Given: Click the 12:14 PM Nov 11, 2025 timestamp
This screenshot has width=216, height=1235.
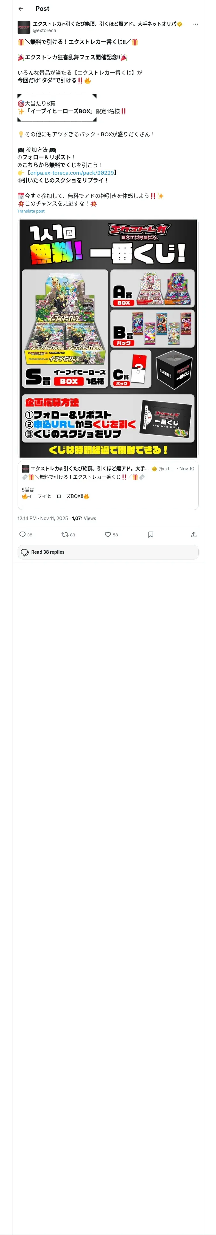Looking at the screenshot, I should 43,518.
